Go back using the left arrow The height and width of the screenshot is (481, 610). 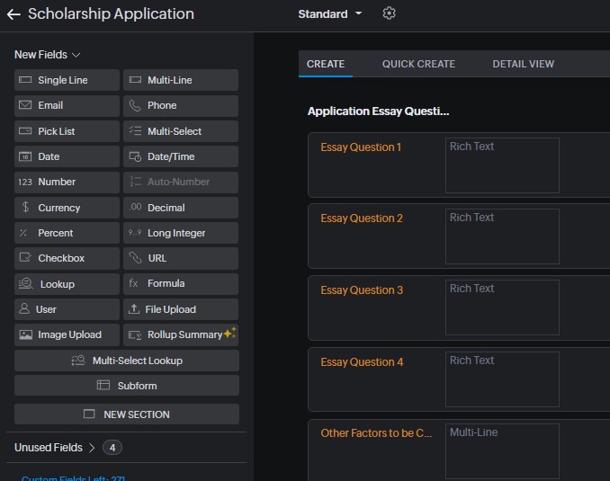click(x=13, y=14)
